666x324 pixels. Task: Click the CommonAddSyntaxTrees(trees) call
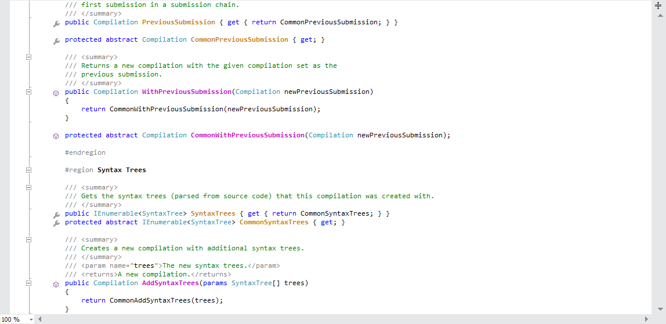pos(164,300)
